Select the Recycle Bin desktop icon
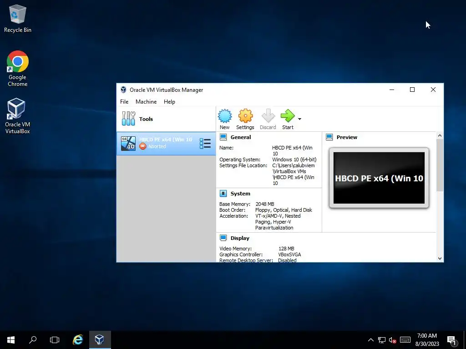Image resolution: width=466 pixels, height=349 pixels. pyautogui.click(x=18, y=19)
